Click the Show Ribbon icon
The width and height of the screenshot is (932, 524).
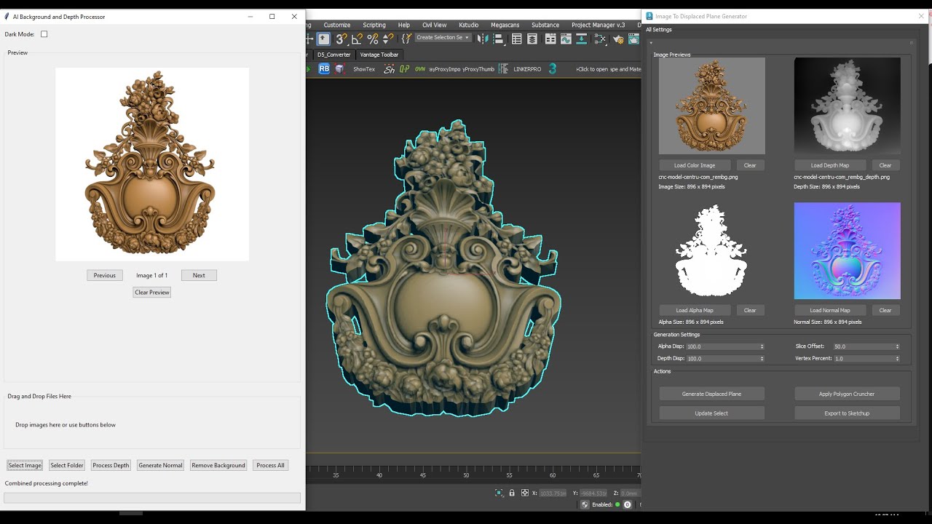[550, 39]
